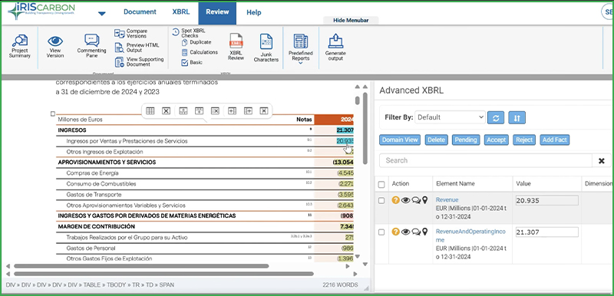Click location pin on RevenueAndOperatingIncome row
Screen dimensions: 614x296
425,232
